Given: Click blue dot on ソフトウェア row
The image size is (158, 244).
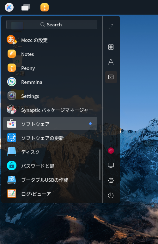Looking at the screenshot, I should [90, 124].
